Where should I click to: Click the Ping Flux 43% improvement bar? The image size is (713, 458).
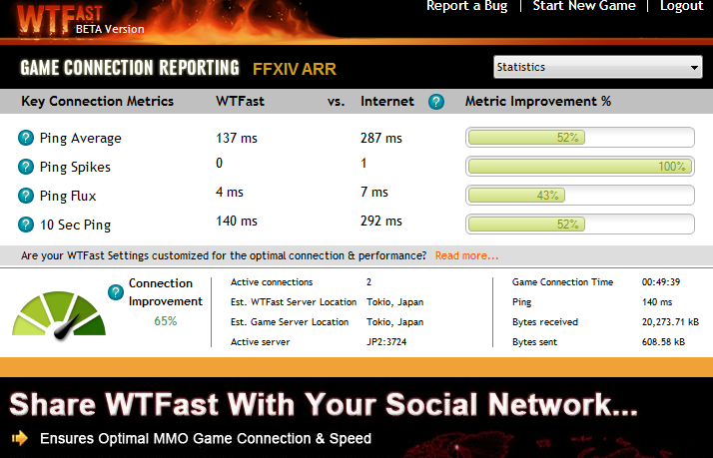[580, 196]
